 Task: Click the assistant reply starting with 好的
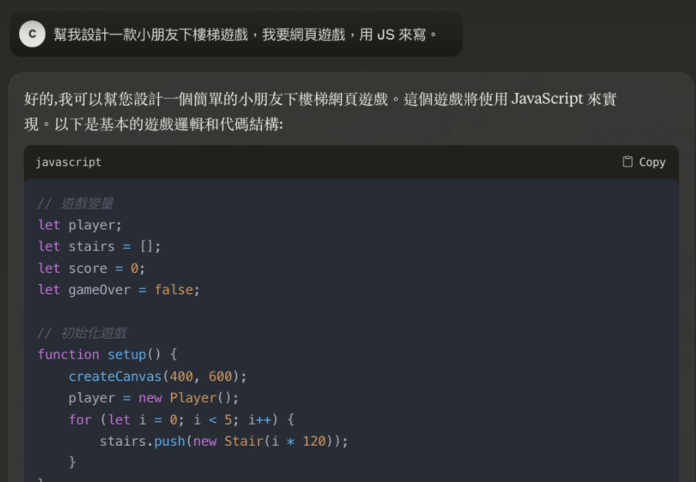pyautogui.click(x=320, y=111)
